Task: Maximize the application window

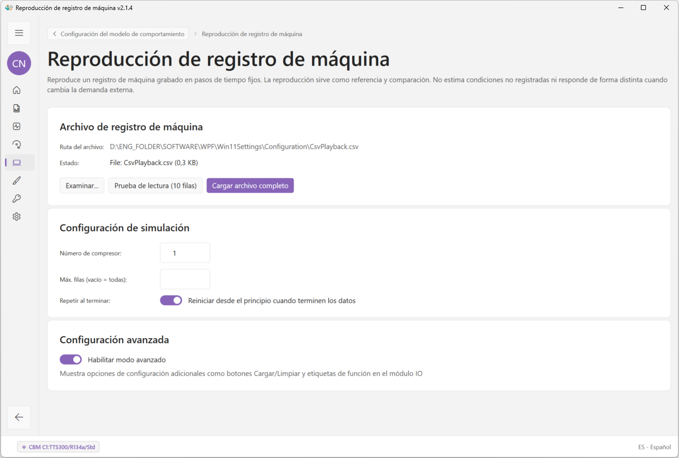Action: [643, 8]
